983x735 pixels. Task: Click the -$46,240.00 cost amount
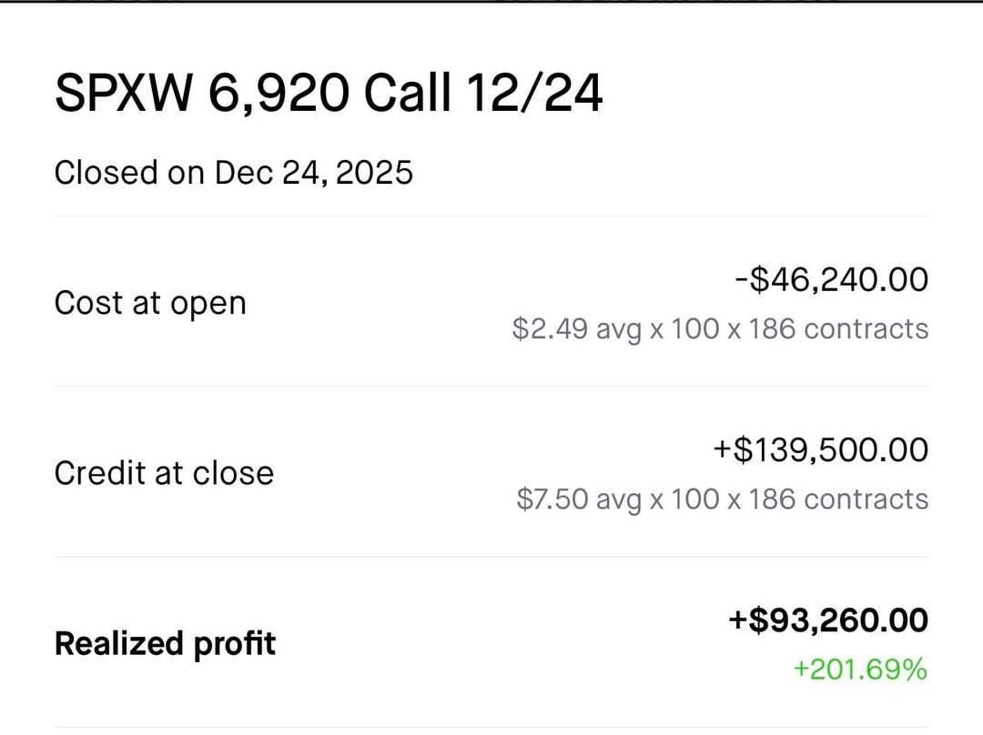coord(831,279)
